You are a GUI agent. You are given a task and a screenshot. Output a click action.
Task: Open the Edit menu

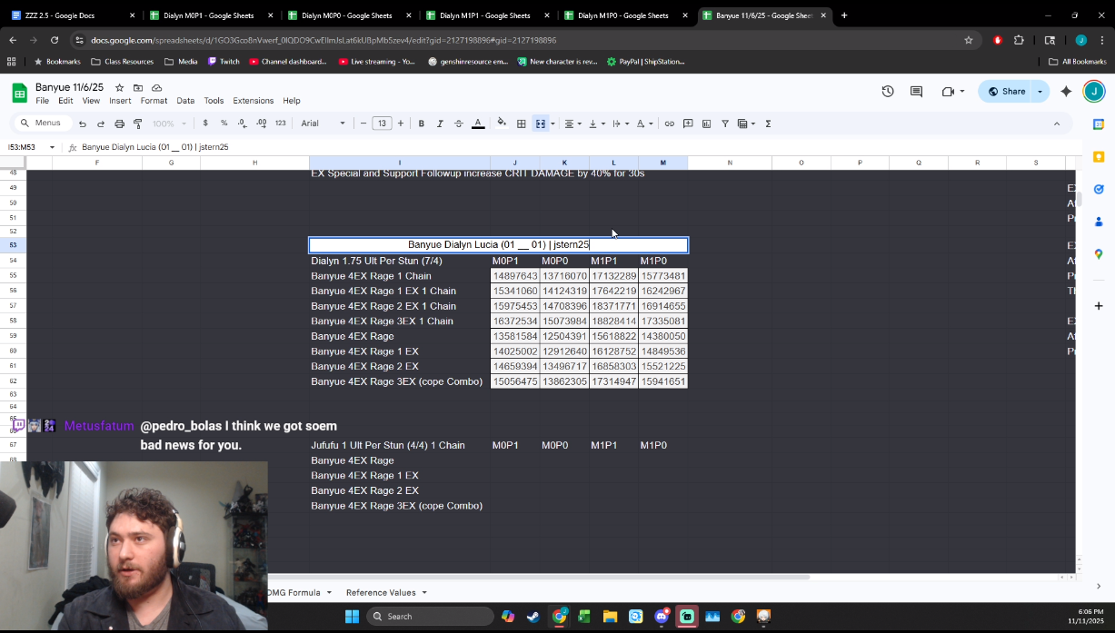point(65,101)
